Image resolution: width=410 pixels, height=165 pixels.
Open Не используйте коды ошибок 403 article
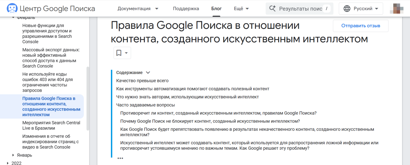[x=47, y=82]
